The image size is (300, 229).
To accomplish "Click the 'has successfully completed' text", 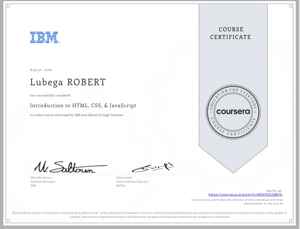I will point(50,95).
